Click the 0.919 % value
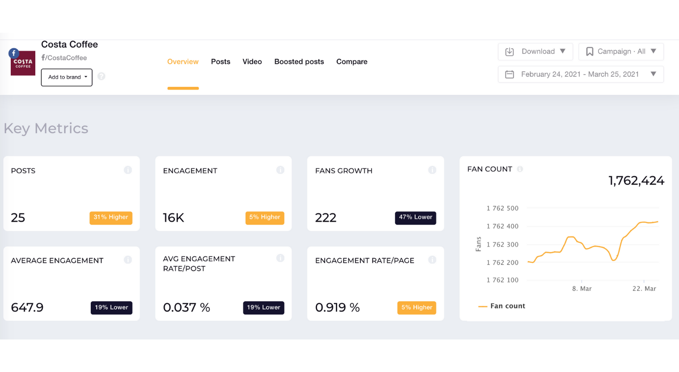The width and height of the screenshot is (679, 372). pos(338,307)
